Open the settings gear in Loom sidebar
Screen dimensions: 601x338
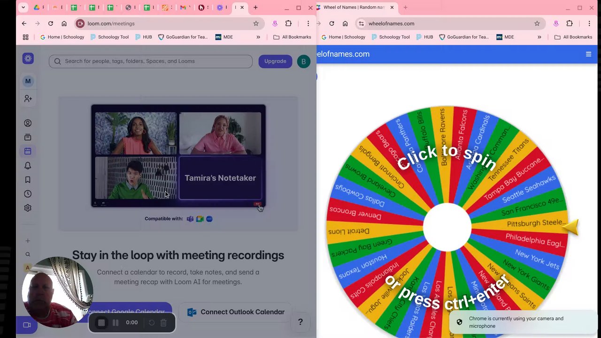(28, 208)
